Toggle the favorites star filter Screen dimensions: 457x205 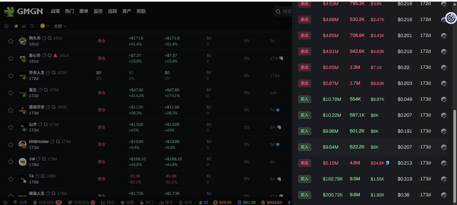(x=16, y=26)
